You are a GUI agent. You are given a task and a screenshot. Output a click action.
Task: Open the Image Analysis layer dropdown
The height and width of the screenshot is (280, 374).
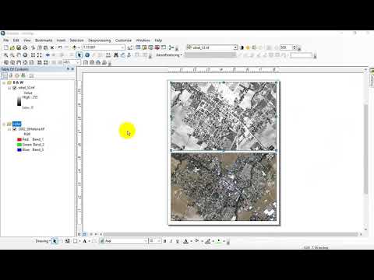tap(235, 47)
